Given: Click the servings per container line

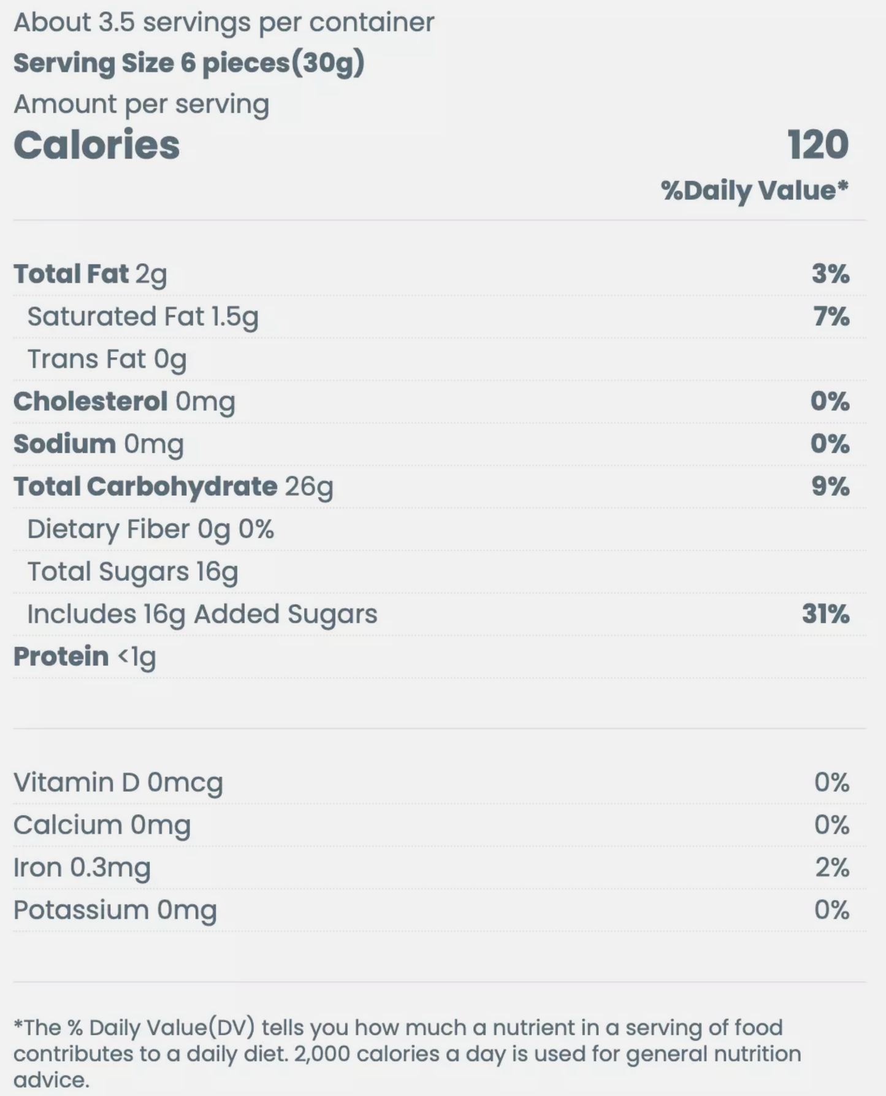Looking at the screenshot, I should coord(224,23).
